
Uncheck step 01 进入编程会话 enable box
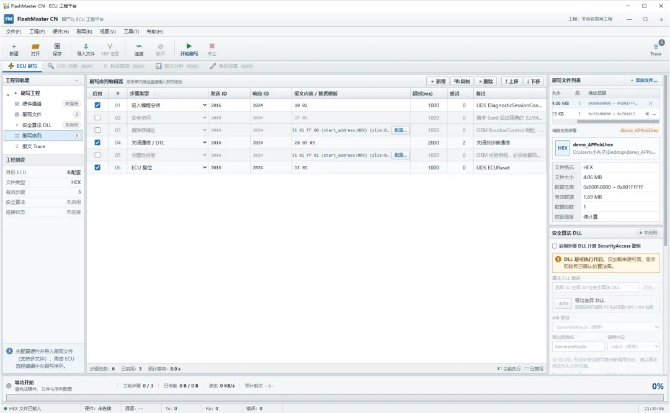coord(97,105)
